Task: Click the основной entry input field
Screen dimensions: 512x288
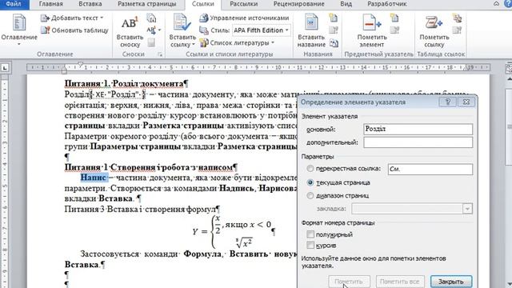Action: coord(418,129)
